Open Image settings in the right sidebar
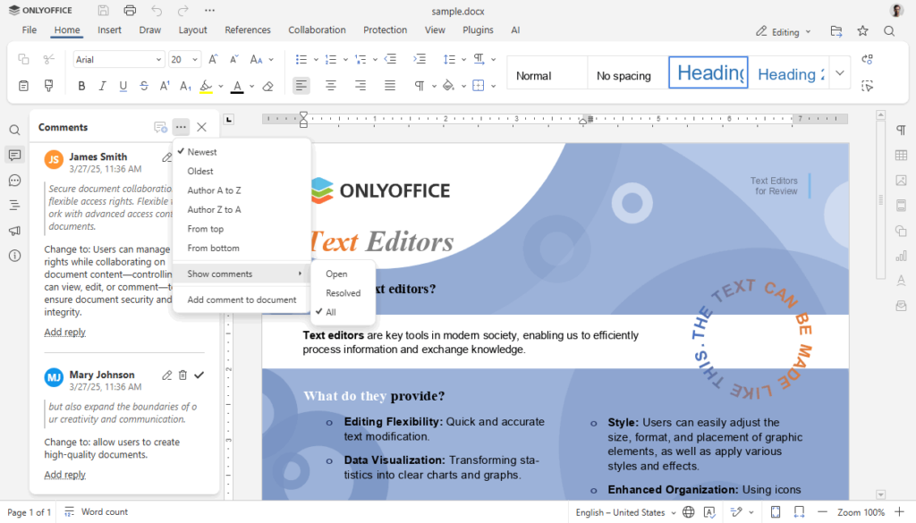 902,181
